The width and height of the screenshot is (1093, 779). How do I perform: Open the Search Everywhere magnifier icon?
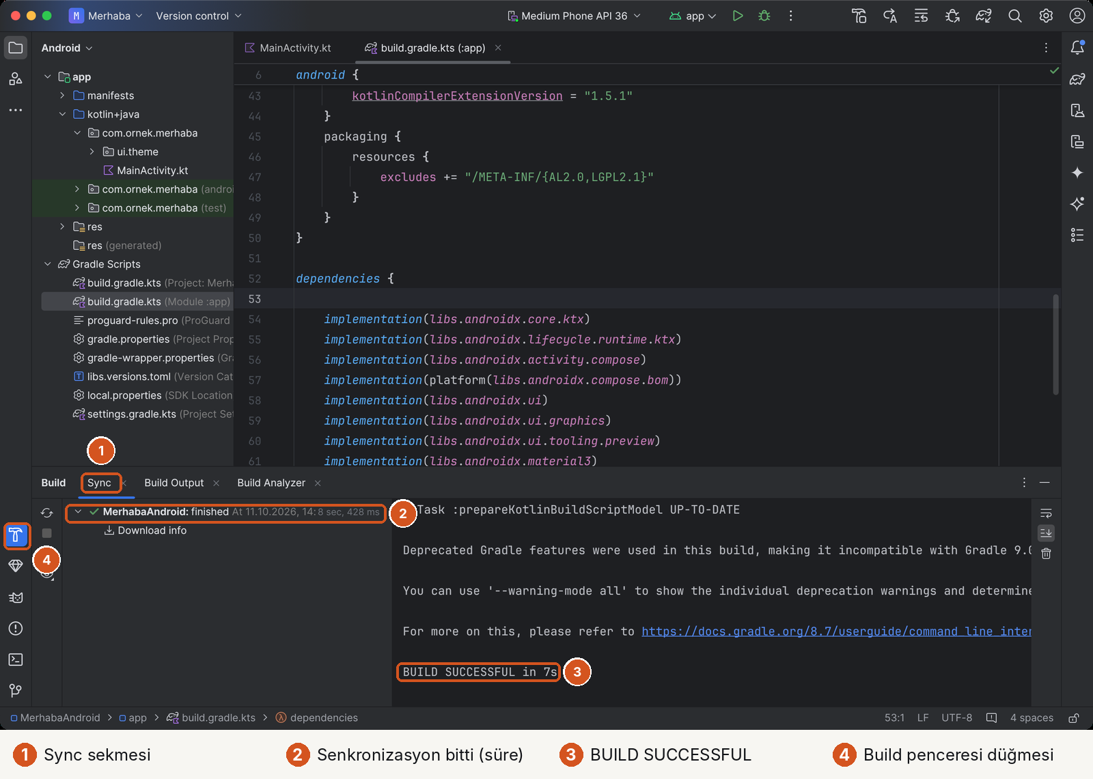point(1015,16)
